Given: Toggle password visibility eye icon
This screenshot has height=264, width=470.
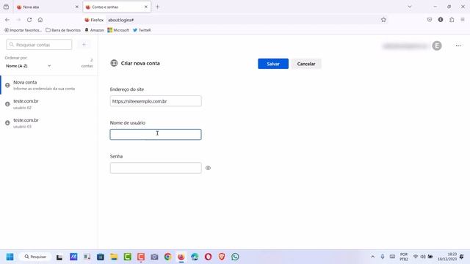Looking at the screenshot, I should [x=208, y=168].
